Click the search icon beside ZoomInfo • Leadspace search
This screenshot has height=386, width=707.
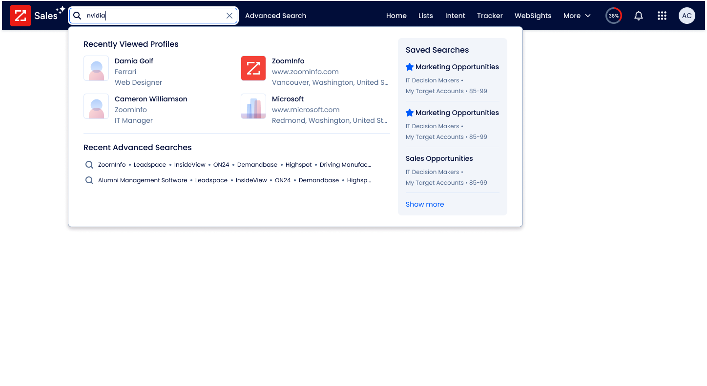pyautogui.click(x=89, y=165)
